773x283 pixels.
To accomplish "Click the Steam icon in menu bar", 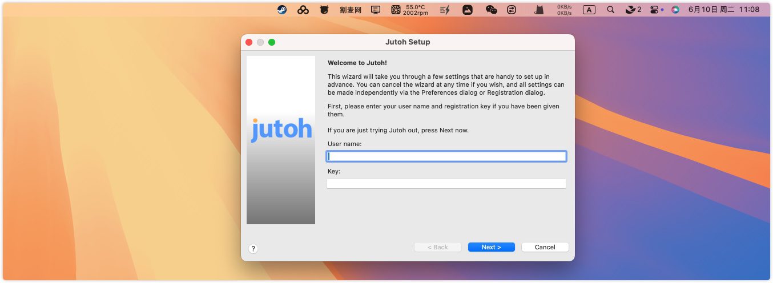I will coord(282,10).
